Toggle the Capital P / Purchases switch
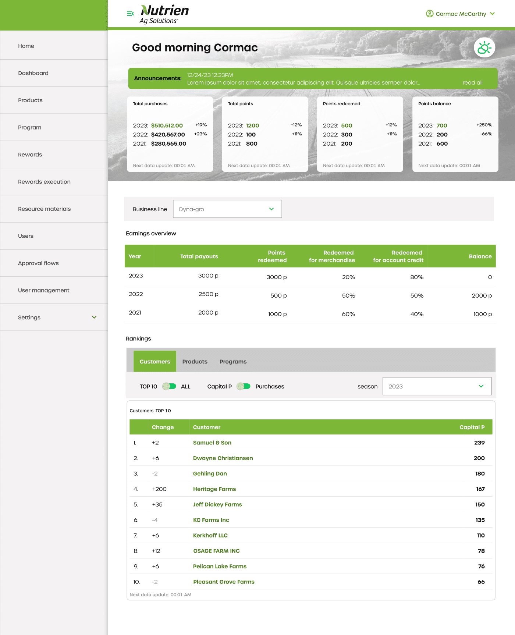The width and height of the screenshot is (515, 635). point(244,386)
